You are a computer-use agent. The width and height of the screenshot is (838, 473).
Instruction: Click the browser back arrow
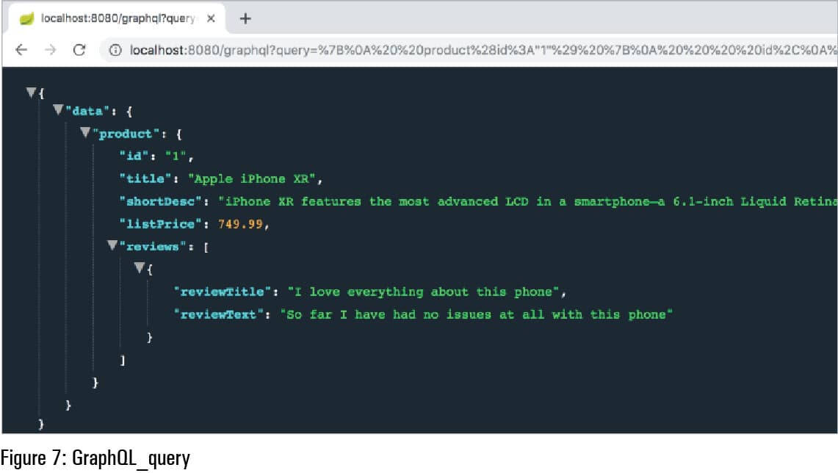[x=21, y=50]
